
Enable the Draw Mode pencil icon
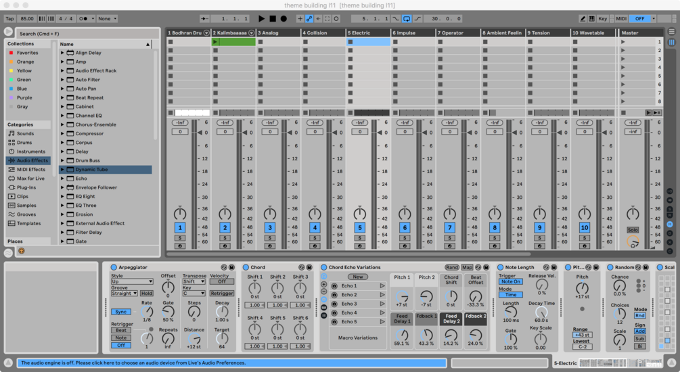[x=583, y=19]
